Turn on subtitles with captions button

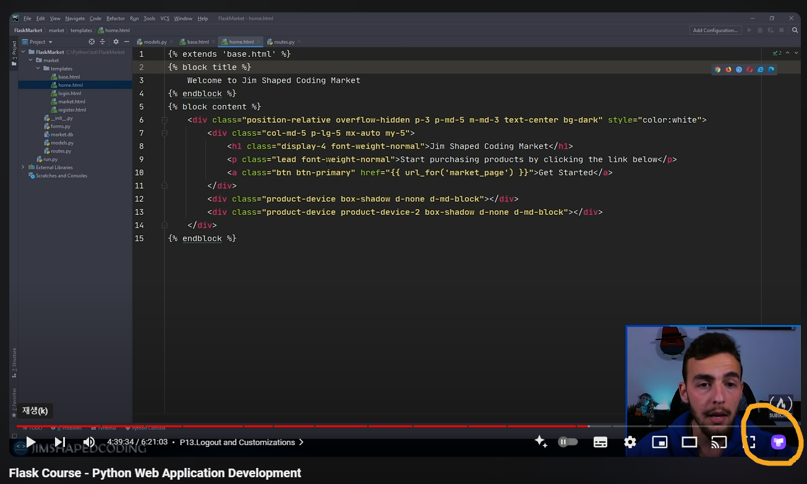(x=600, y=442)
